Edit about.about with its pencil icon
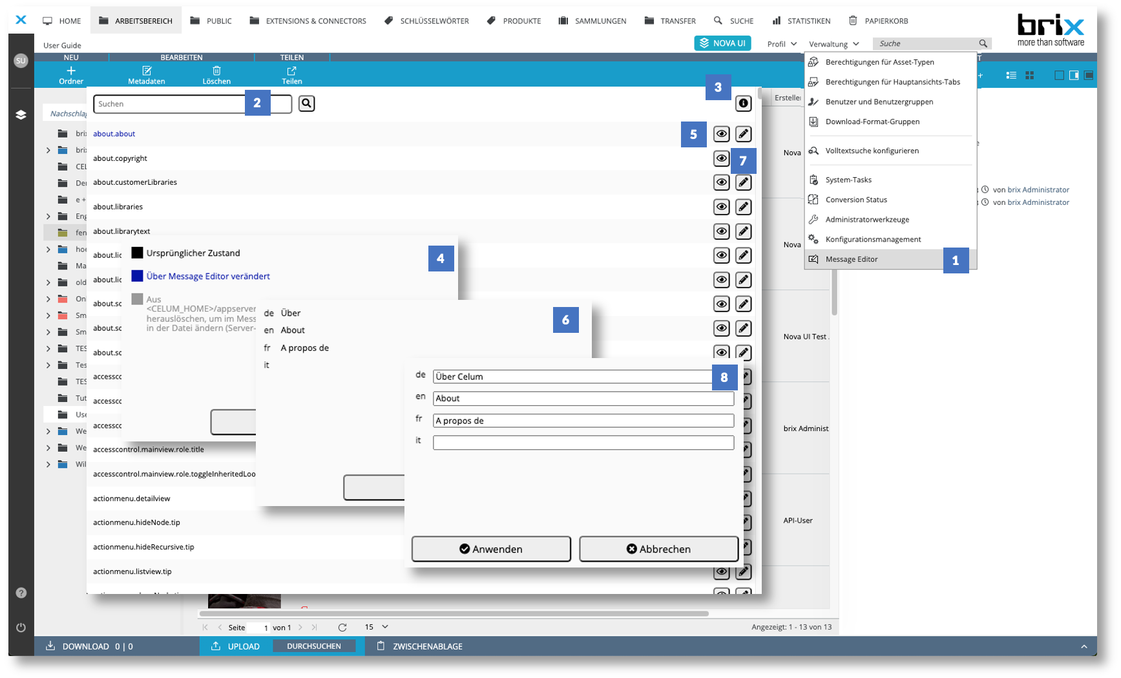The image size is (1121, 678). click(x=743, y=134)
